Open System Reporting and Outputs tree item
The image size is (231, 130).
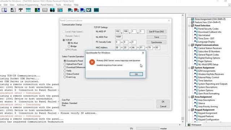[x=213, y=84]
